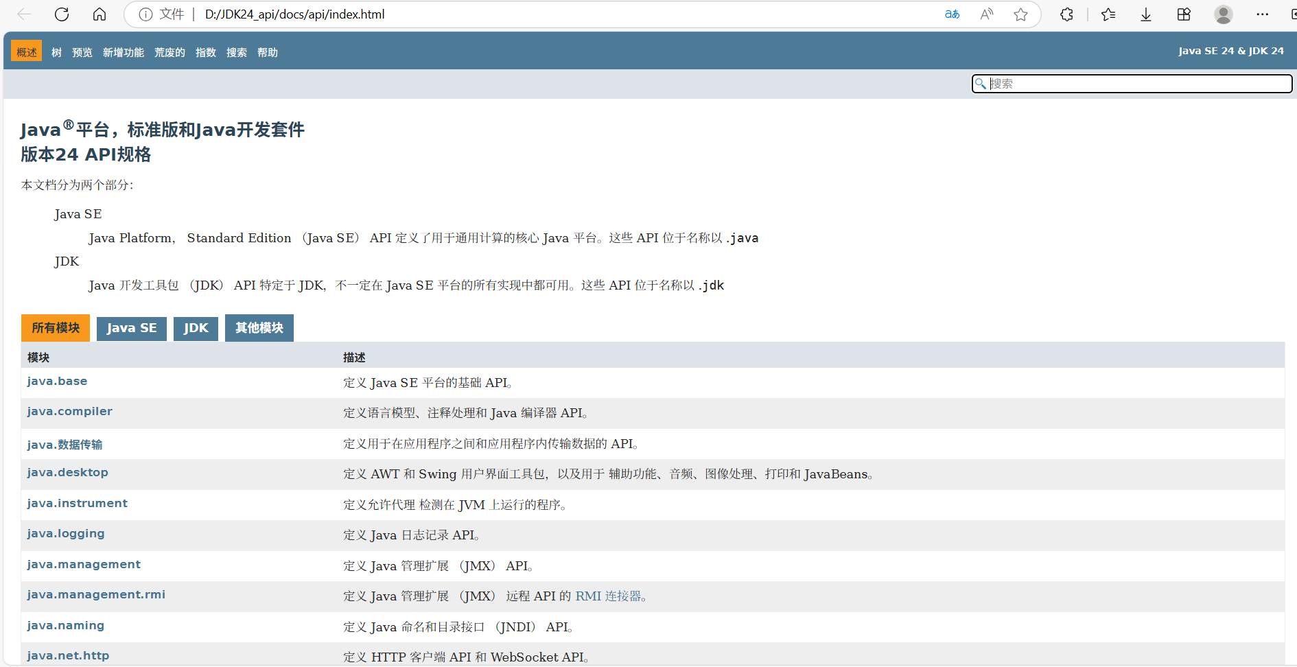Click the magnifier icon in search box

click(x=981, y=84)
